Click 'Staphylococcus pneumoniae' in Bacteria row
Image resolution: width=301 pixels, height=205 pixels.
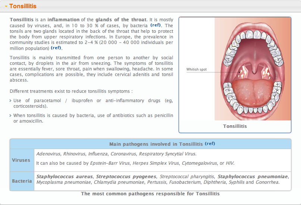pyautogui.click(x=253, y=176)
